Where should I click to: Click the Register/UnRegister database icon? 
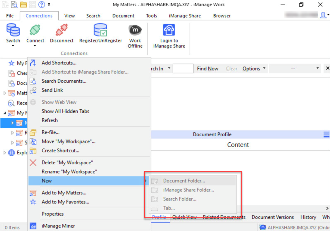point(100,30)
